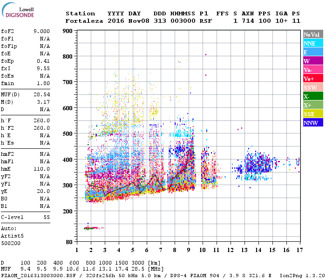
Task: Click the Station name Fortaleza
Action: pyautogui.click(x=84, y=21)
